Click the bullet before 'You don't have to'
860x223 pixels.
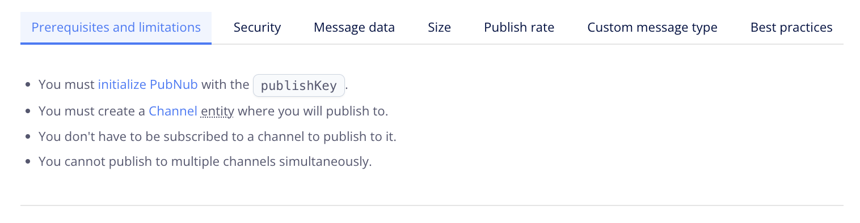pos(28,137)
